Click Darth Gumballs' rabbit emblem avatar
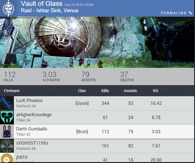 7,132
